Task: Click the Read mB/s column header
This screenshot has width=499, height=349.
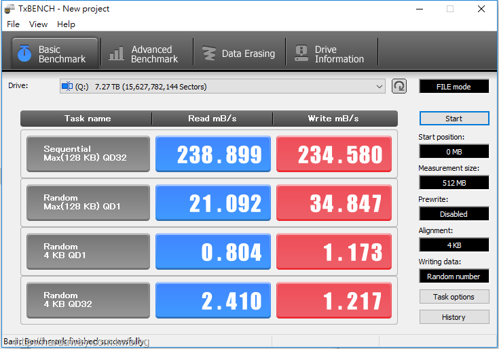Action: 212,119
